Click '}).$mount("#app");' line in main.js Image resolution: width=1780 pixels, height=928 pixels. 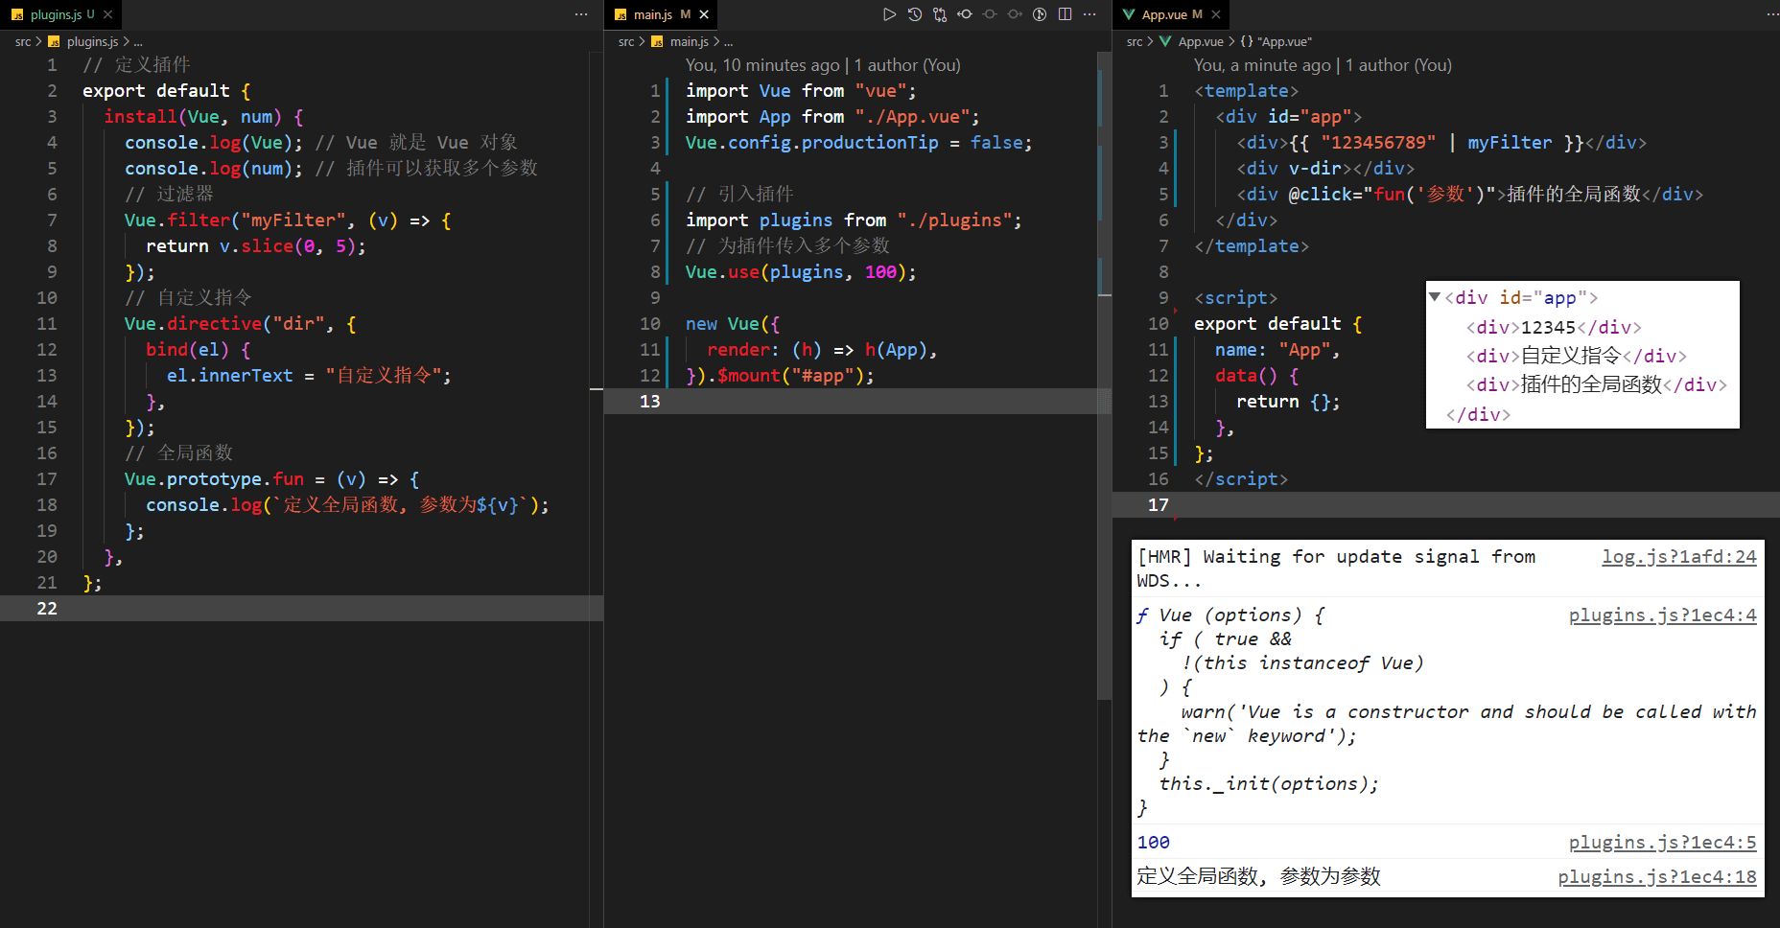tap(780, 375)
